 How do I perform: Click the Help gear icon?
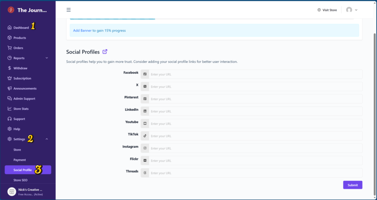[x=10, y=129]
